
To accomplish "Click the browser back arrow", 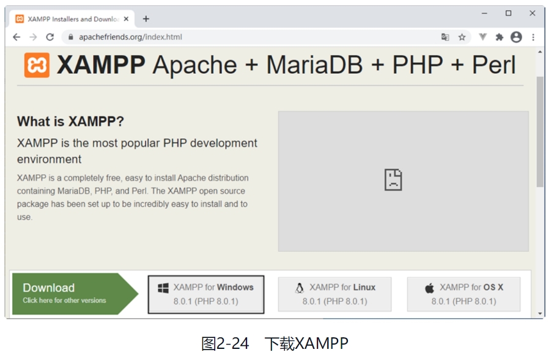I will pos(17,37).
